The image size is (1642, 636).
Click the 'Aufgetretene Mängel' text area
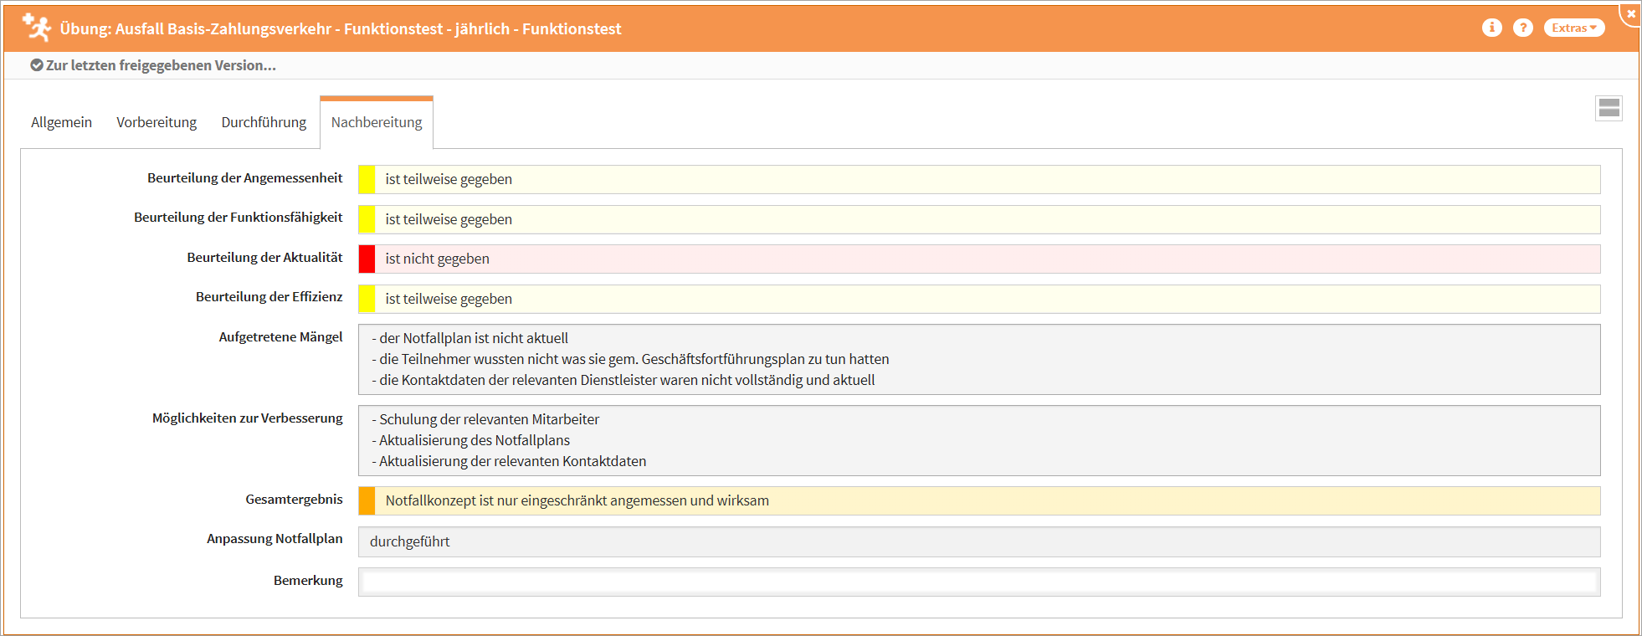click(979, 359)
